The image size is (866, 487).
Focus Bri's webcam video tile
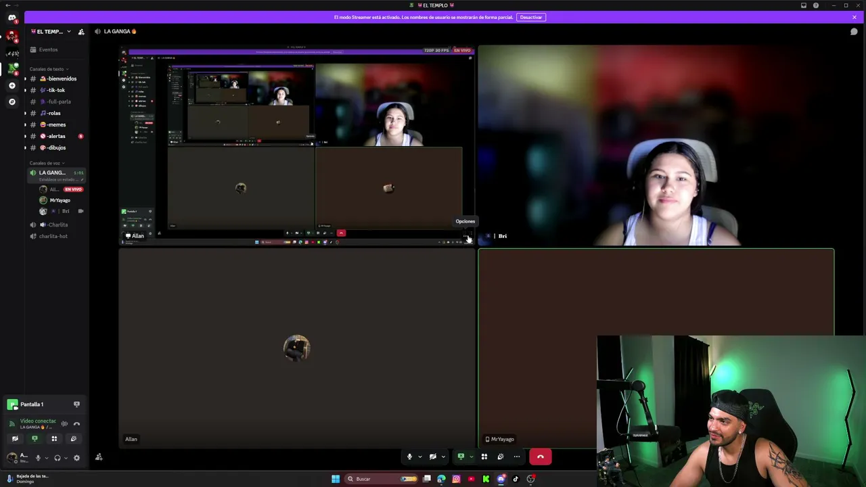click(656, 145)
